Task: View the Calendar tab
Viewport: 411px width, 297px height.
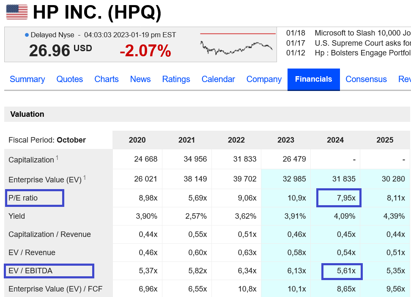Action: 218,79
